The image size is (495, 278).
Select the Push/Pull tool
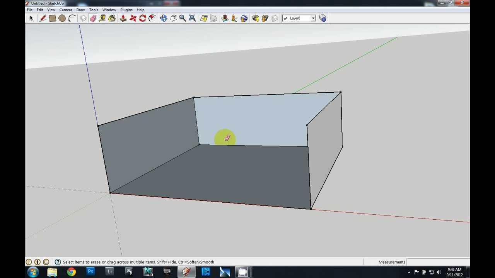(x=123, y=18)
